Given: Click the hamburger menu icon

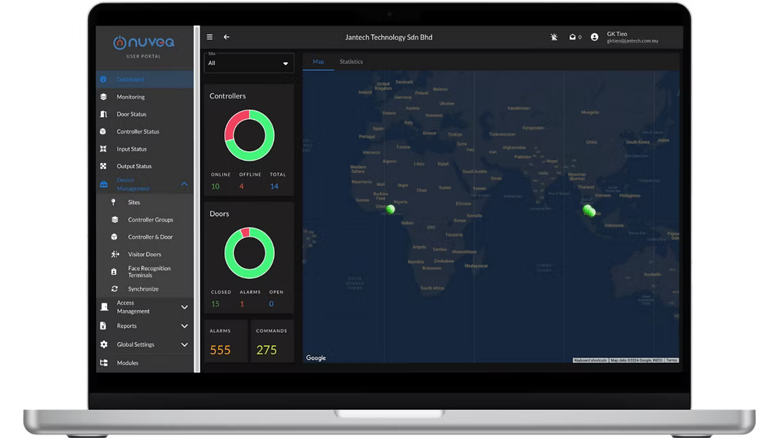Looking at the screenshot, I should coord(210,37).
